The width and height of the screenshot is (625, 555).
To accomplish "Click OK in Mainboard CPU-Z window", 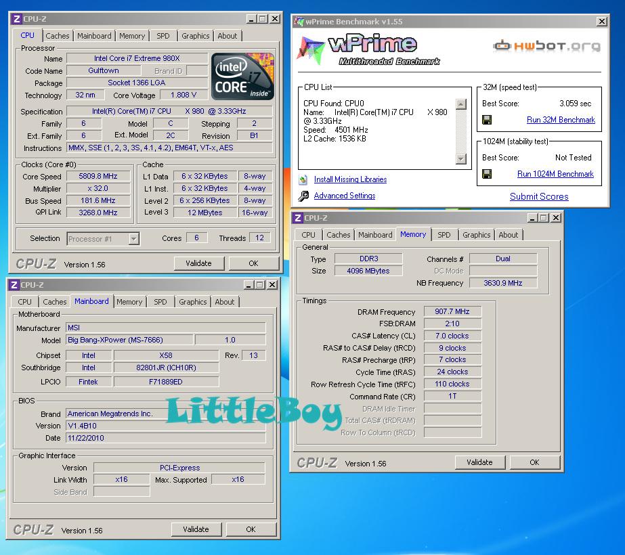I will coord(251,529).
